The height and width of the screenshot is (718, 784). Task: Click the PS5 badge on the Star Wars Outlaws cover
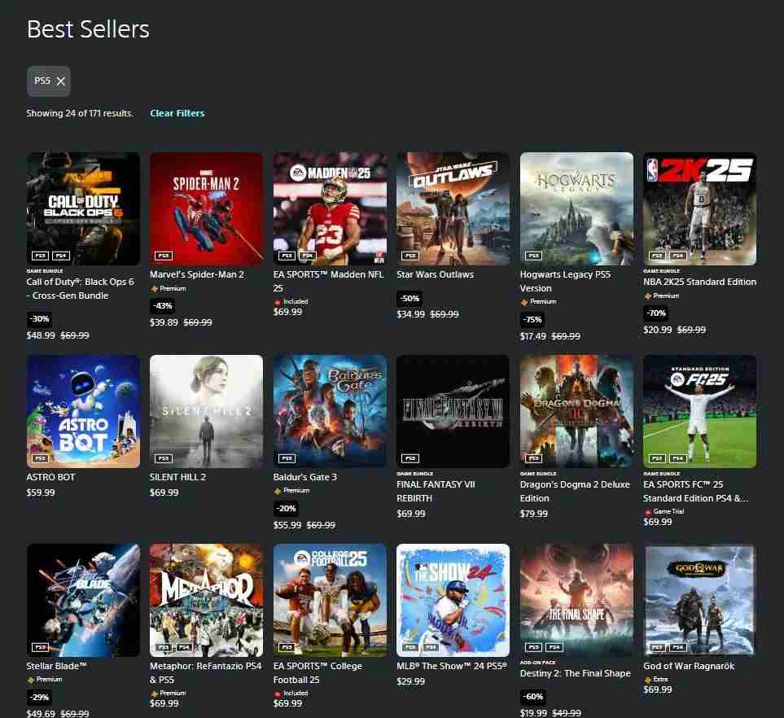point(410,256)
